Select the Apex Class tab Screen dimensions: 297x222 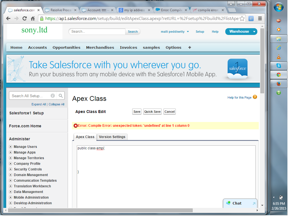point(85,137)
